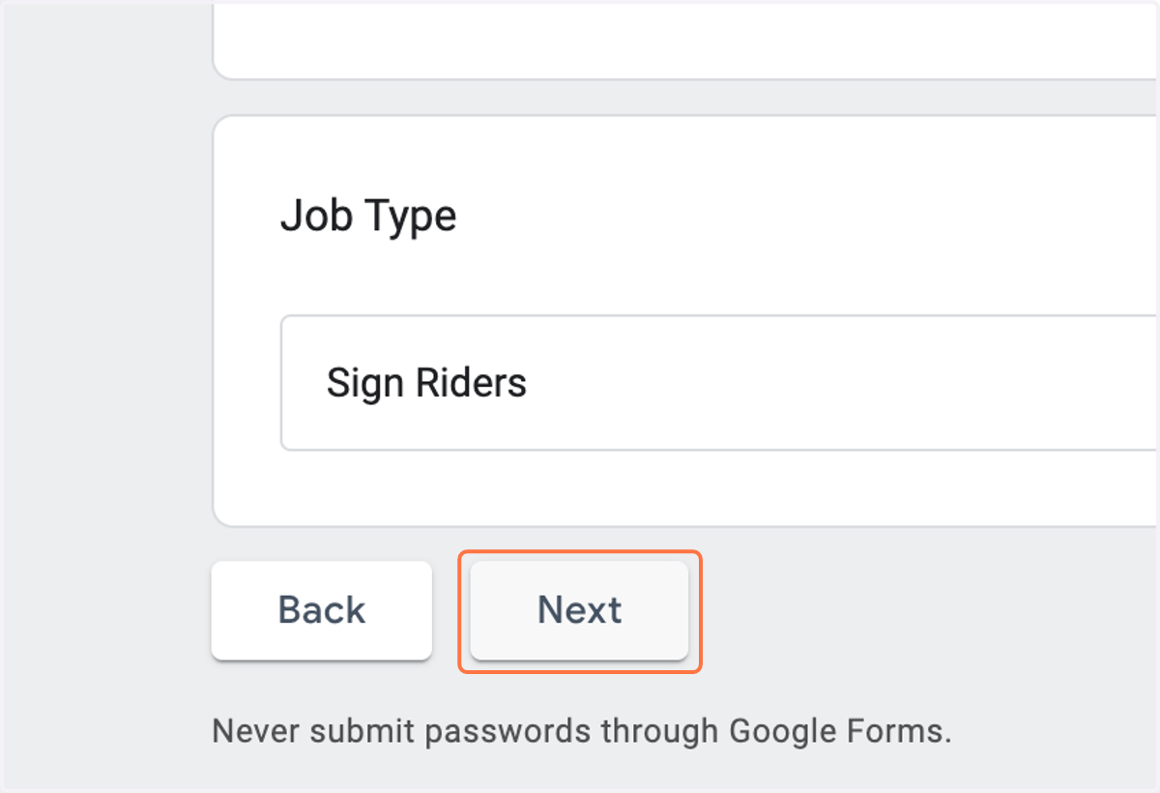
Task: Click gray background right of Next button
Action: 928,610
